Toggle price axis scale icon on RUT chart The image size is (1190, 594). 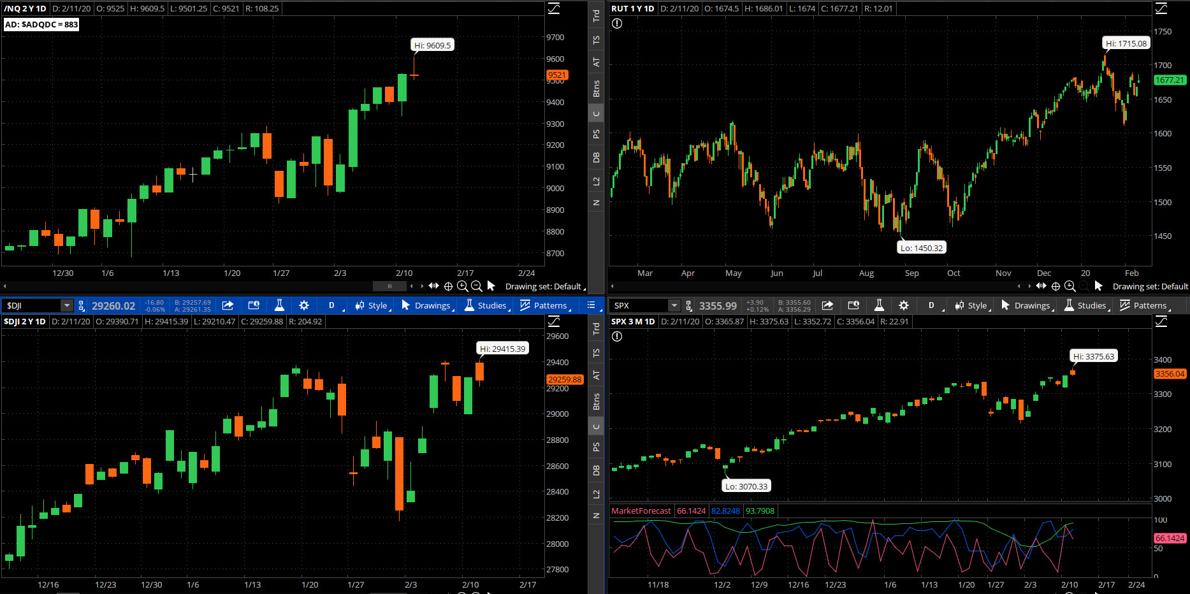[1161, 8]
